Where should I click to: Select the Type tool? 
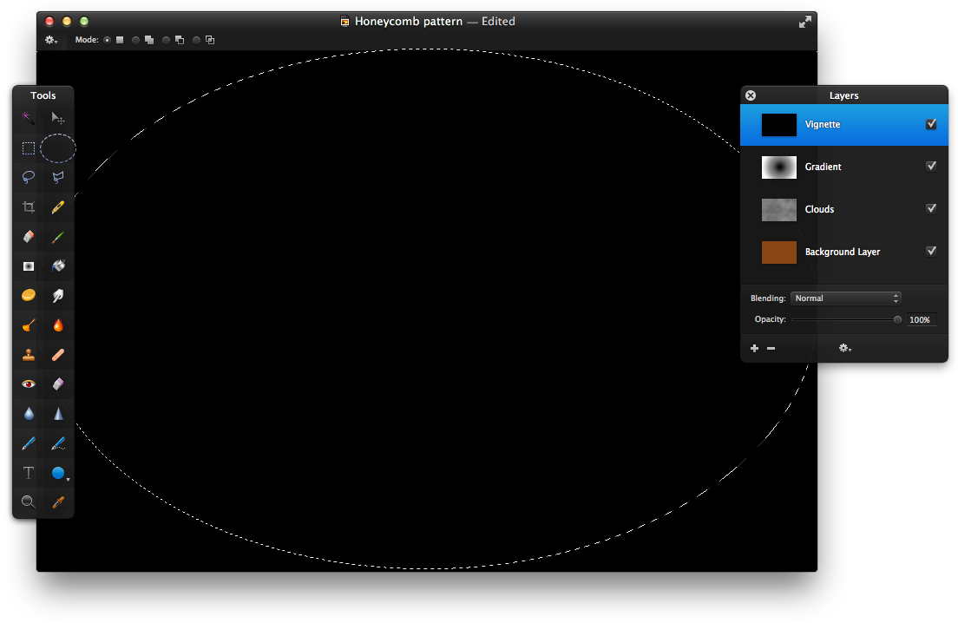pyautogui.click(x=28, y=472)
